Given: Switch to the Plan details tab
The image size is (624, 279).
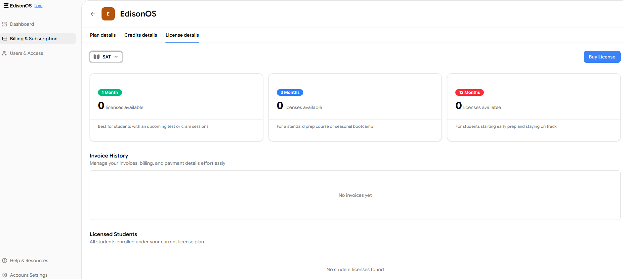Looking at the screenshot, I should [103, 35].
